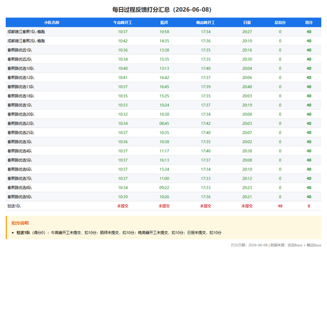Click the 小队名称 column header

click(52, 22)
